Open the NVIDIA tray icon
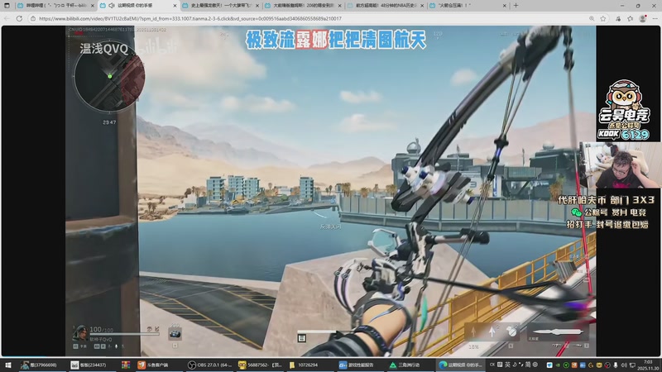 tap(558, 365)
